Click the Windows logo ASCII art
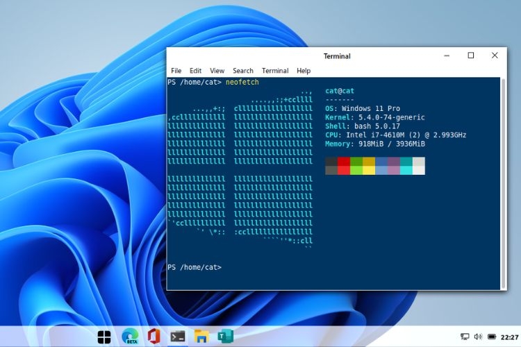This screenshot has width=521, height=347. click(x=240, y=170)
